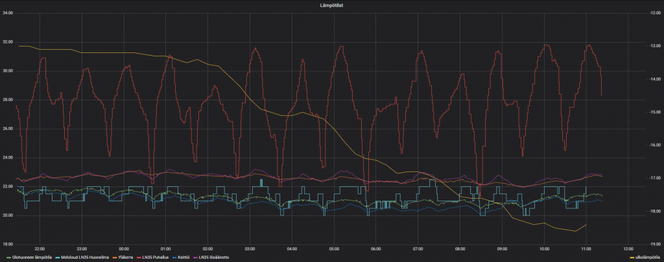
Task: Click the red LN35 Puhallus color swatch
Action: pos(140,257)
